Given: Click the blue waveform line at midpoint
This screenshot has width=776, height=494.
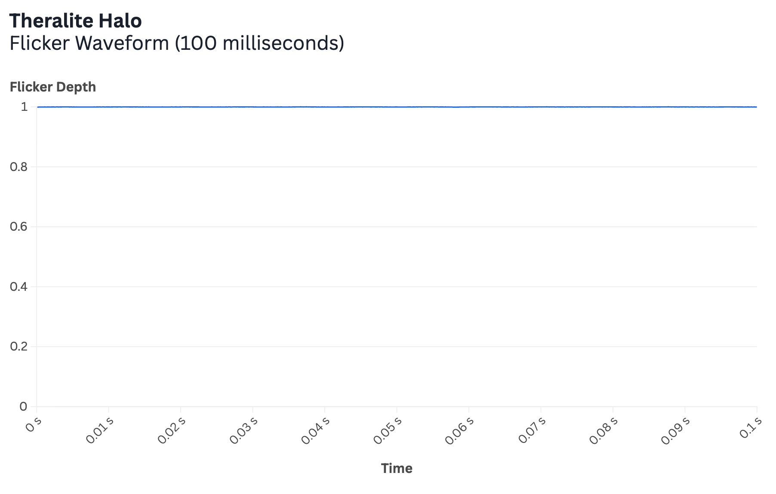Looking at the screenshot, I should (x=397, y=107).
